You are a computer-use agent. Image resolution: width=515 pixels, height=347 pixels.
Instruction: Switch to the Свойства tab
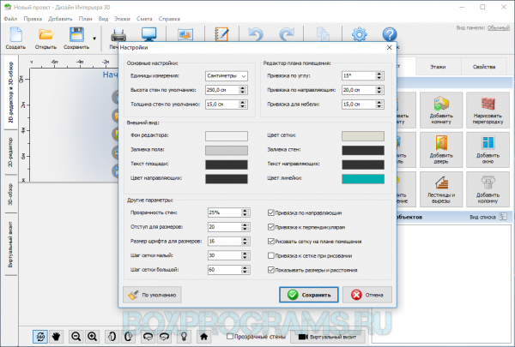[484, 67]
